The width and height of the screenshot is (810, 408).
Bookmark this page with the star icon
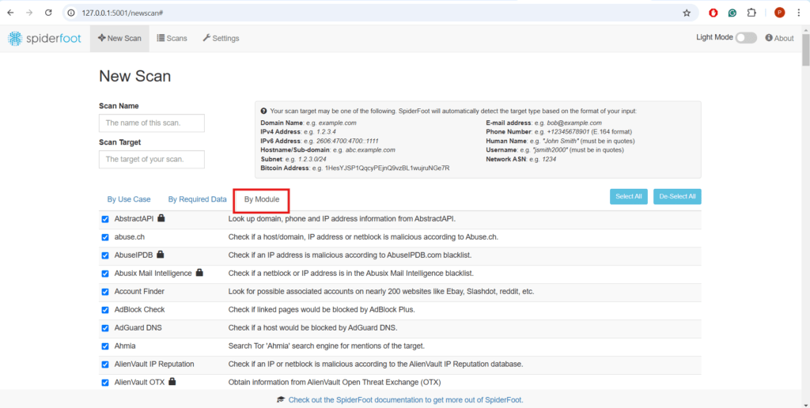687,13
